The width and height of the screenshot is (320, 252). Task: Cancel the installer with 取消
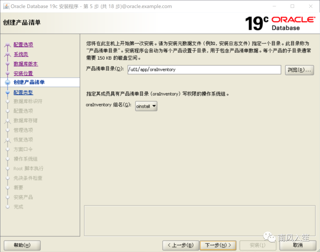(x=298, y=245)
